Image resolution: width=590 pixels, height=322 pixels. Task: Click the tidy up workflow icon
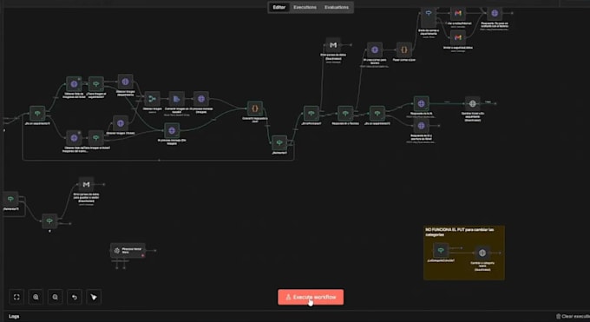[x=94, y=297]
